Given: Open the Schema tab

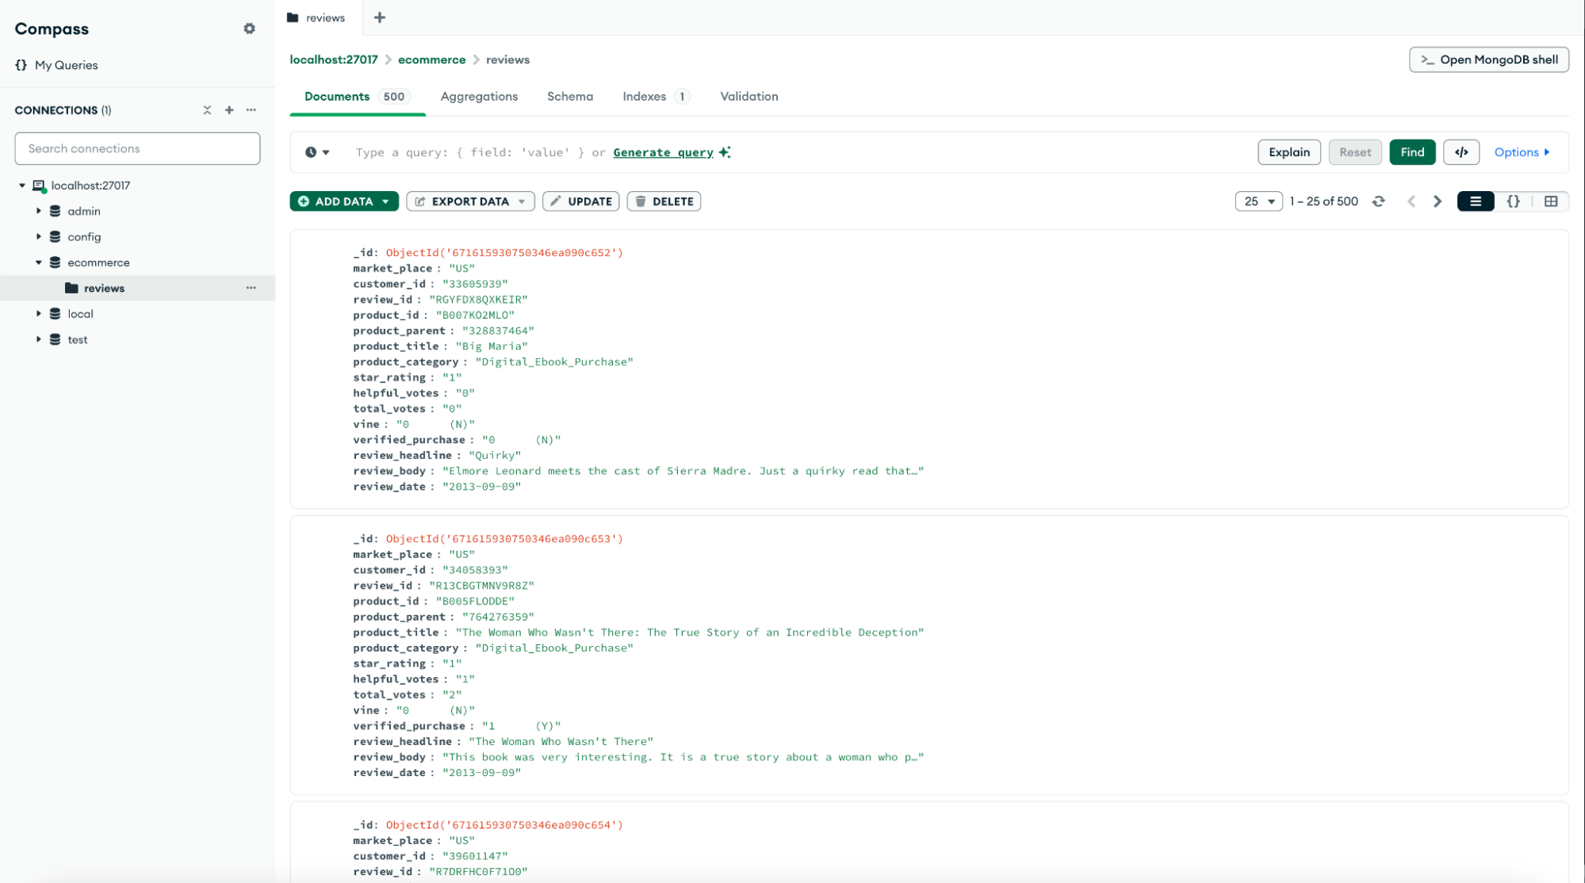Looking at the screenshot, I should [x=570, y=97].
